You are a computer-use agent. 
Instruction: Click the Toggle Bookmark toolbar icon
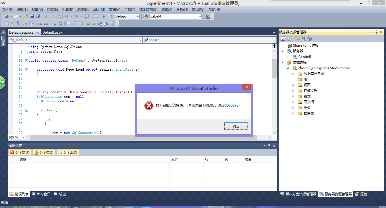[x=69, y=24]
